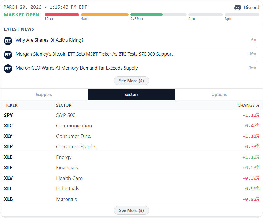Select the XLE ticker
The width and height of the screenshot is (263, 218).
(8, 157)
